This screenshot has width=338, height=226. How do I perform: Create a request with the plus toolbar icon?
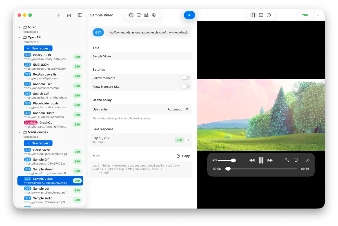tap(59, 15)
